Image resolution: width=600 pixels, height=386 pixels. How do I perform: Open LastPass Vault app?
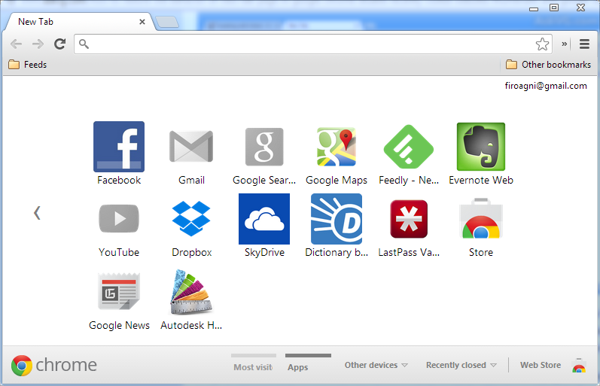click(x=409, y=219)
